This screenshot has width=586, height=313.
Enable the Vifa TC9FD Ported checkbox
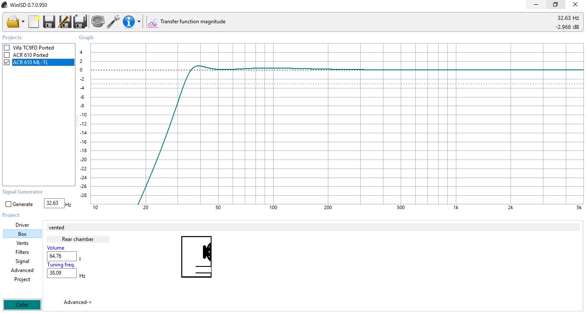[x=7, y=47]
